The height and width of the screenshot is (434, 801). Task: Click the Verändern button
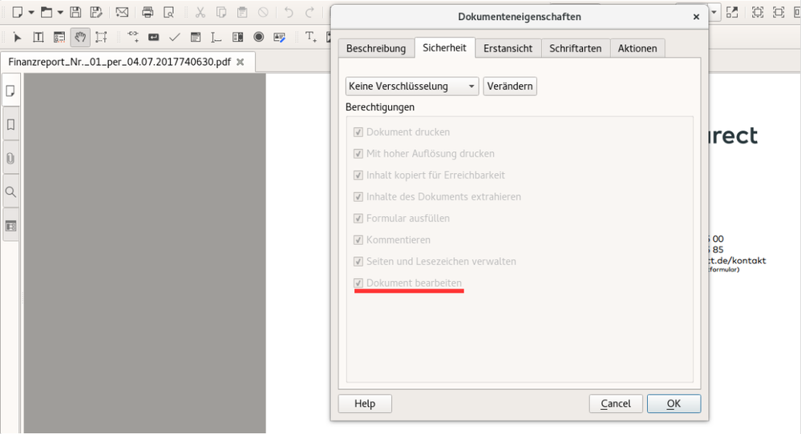click(x=510, y=86)
